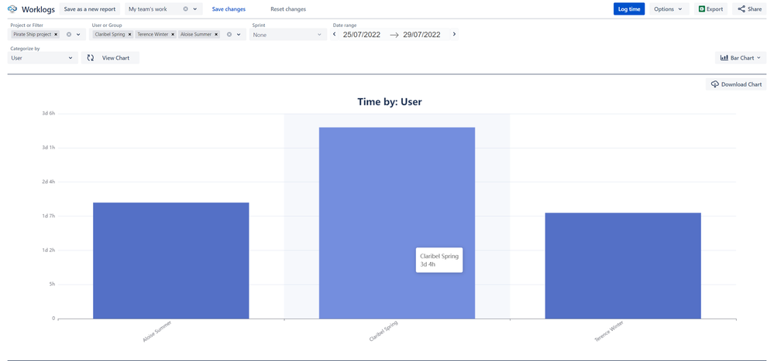Image resolution: width=774 pixels, height=361 pixels.
Task: Click the Aloise Summer axis label
Action: click(x=157, y=332)
